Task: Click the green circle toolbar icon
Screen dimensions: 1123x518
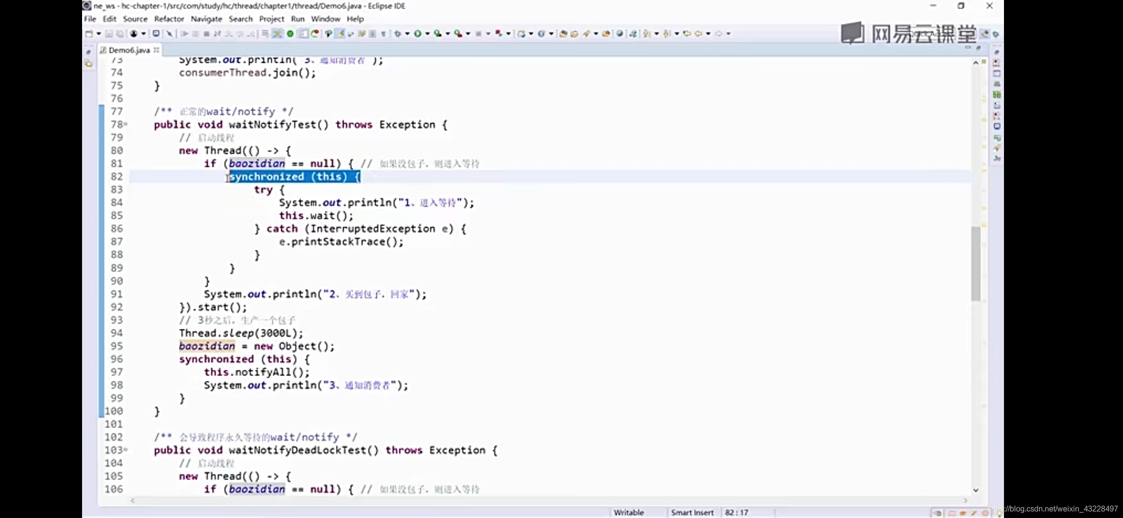Action: click(x=290, y=34)
